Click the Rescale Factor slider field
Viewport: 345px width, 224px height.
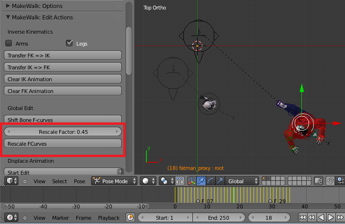coord(63,131)
